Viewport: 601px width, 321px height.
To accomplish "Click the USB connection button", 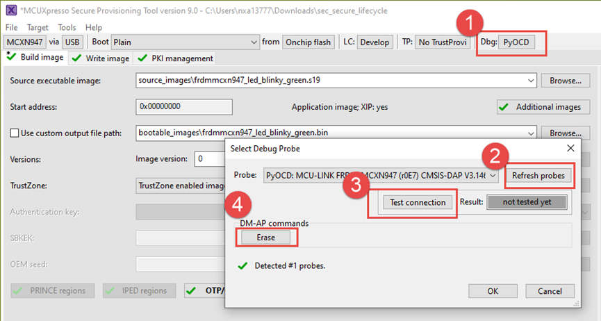I will point(72,42).
